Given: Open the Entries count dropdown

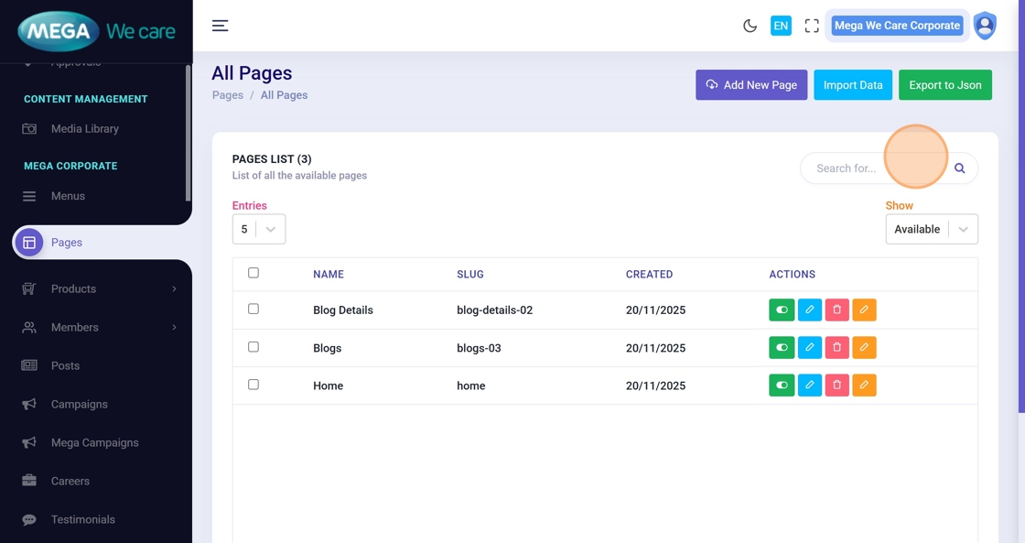Looking at the screenshot, I should 259,229.
